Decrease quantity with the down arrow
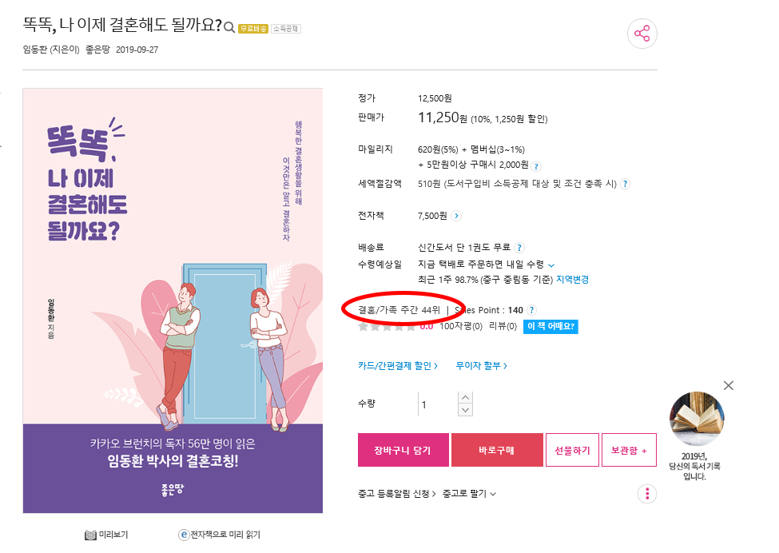The height and width of the screenshot is (553, 779). tap(465, 410)
